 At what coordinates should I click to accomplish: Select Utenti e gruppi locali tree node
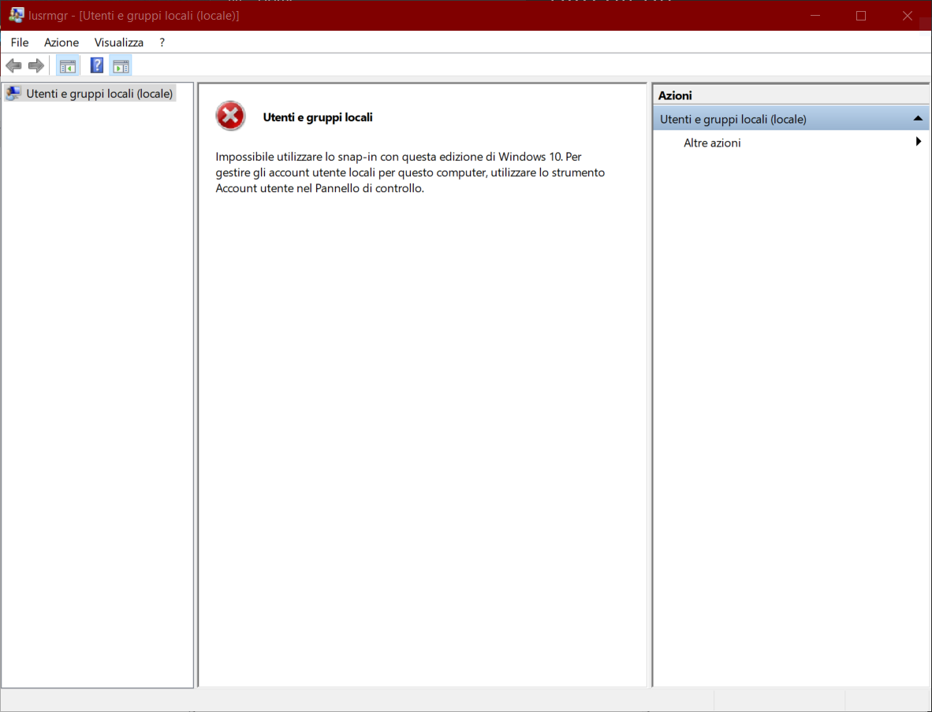click(90, 93)
